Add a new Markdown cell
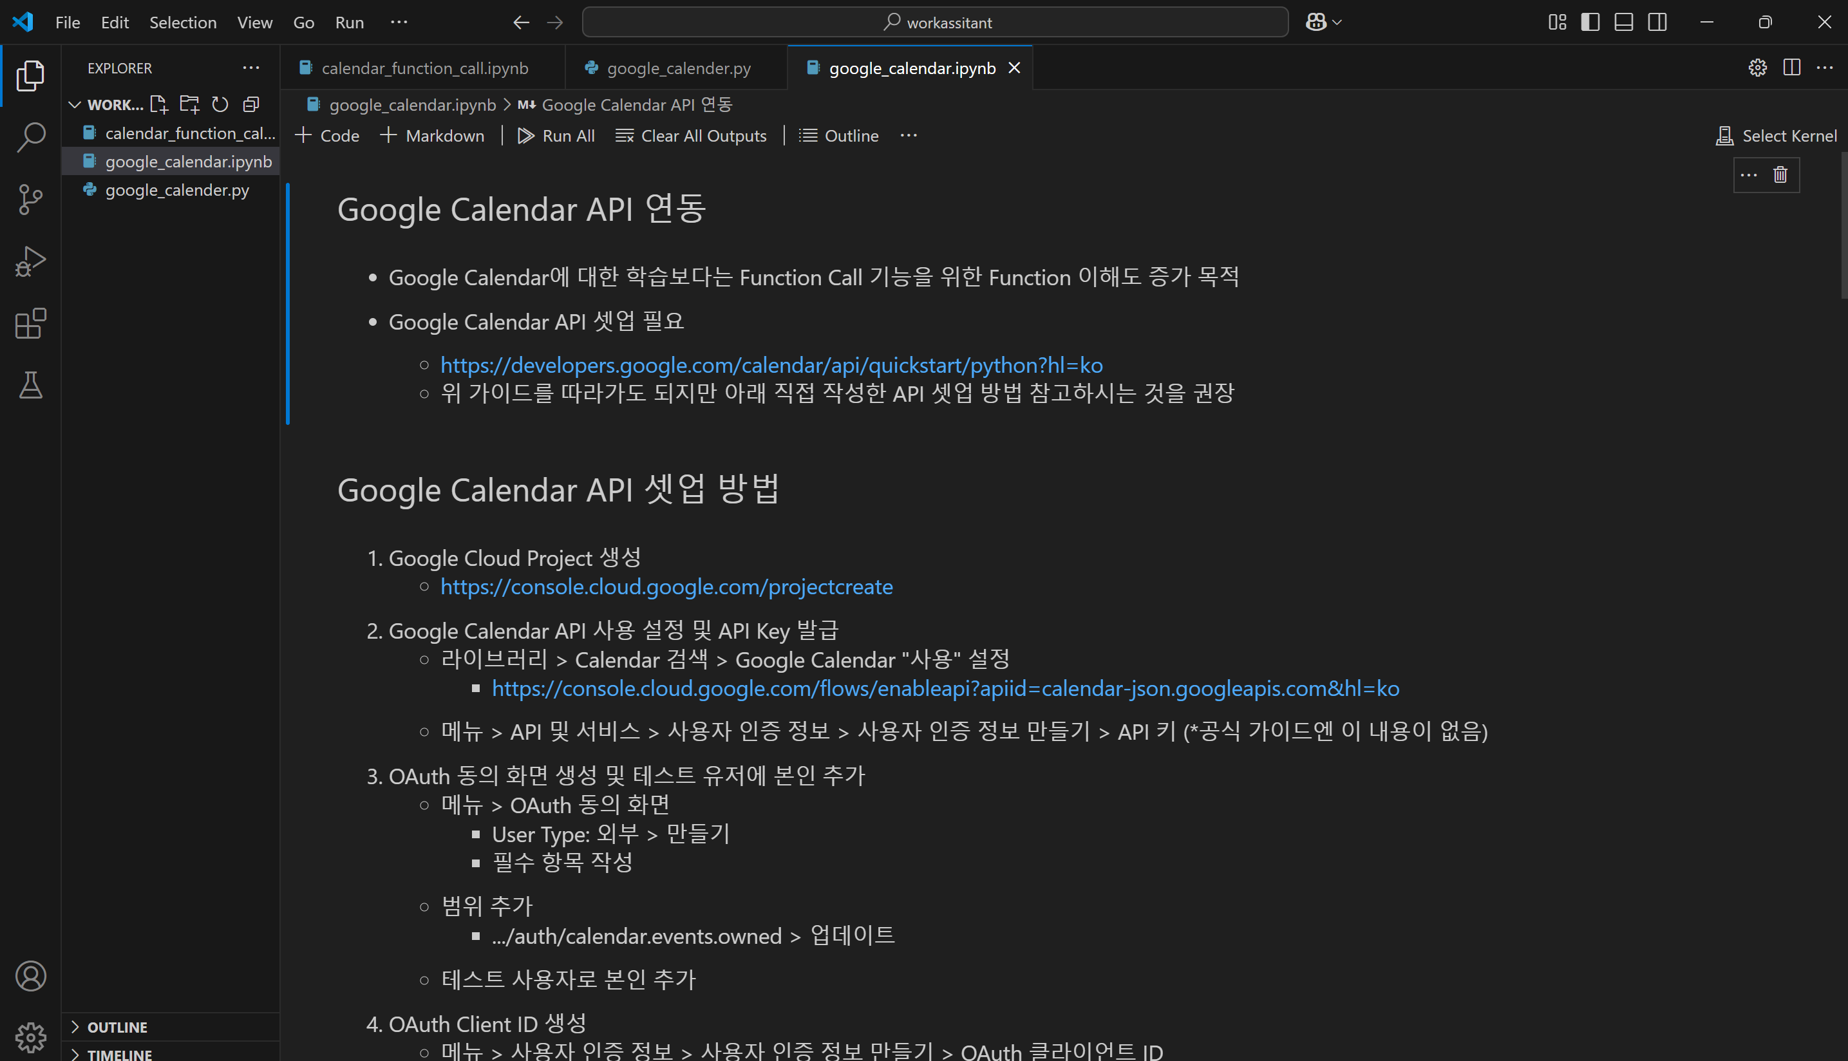Viewport: 1848px width, 1061px height. pyautogui.click(x=432, y=136)
